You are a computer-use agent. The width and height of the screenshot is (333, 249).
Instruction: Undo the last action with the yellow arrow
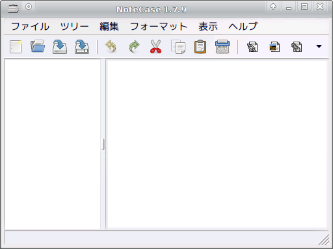coord(111,46)
